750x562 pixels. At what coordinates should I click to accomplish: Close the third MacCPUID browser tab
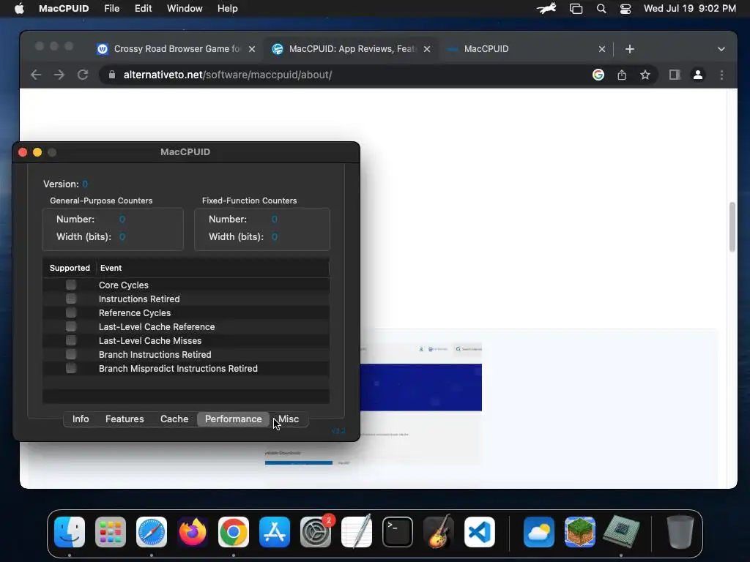click(x=602, y=49)
